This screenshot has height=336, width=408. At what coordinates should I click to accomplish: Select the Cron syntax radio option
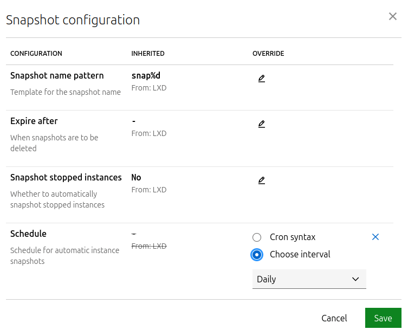coord(257,237)
